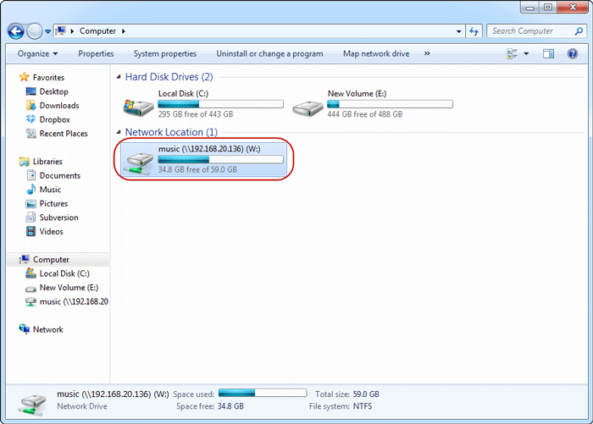Click network drive icon in details pane
The image size is (593, 424).
32,405
